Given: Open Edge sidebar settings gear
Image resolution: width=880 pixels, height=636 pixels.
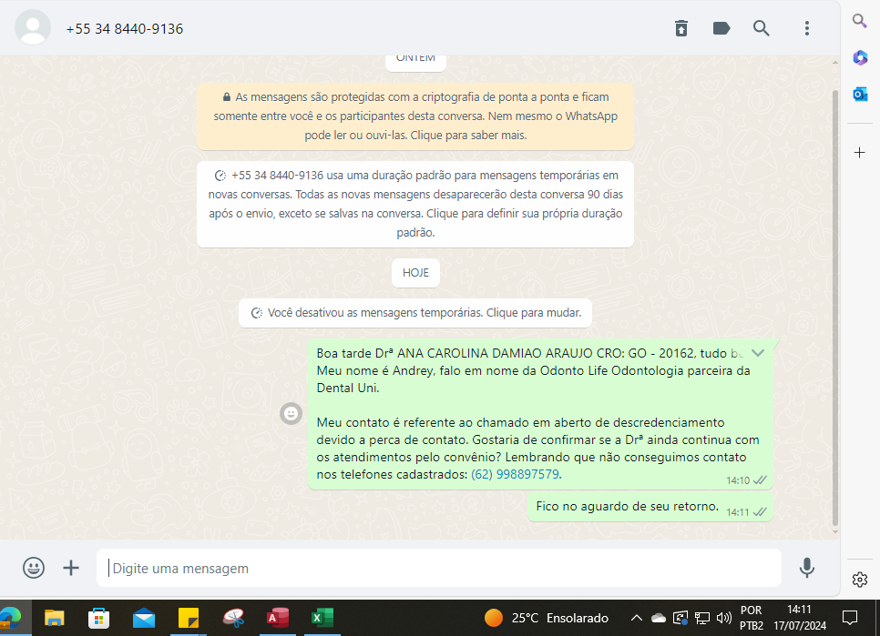Looking at the screenshot, I should (x=860, y=579).
